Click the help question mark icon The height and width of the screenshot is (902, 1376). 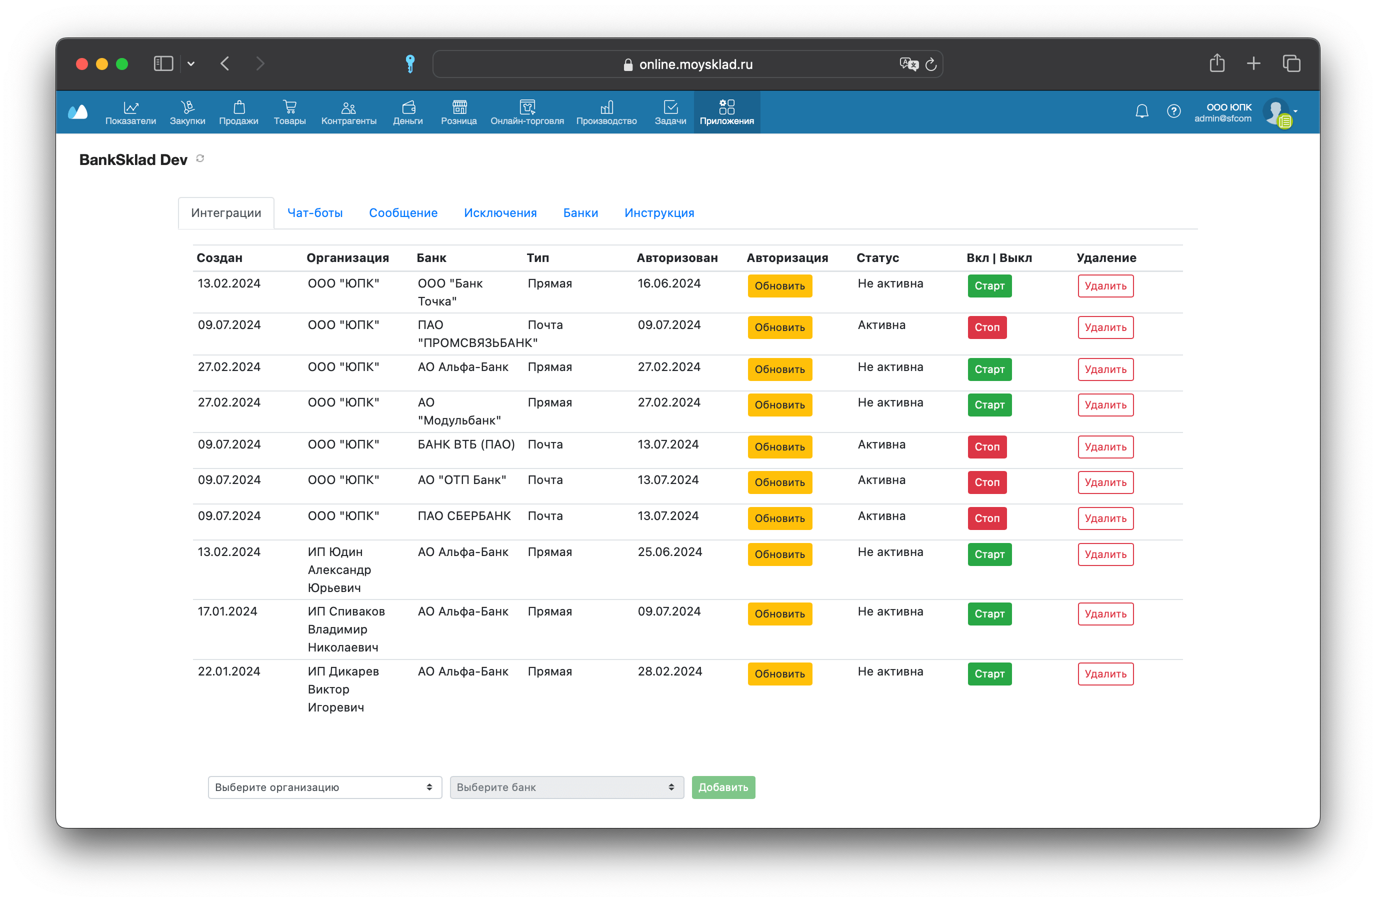click(1173, 111)
